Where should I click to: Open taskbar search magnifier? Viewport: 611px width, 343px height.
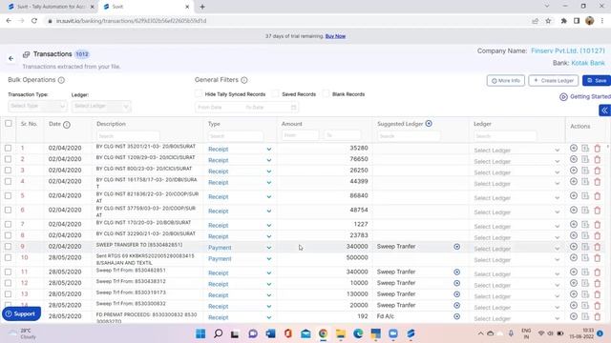coord(219,333)
